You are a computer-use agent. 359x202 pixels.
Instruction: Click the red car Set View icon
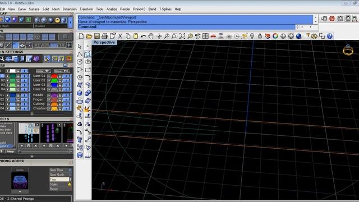[213, 36]
